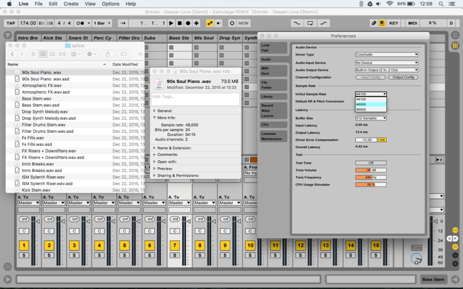Click the Finder share icon
Screen dimensions: 463x289
(108, 54)
